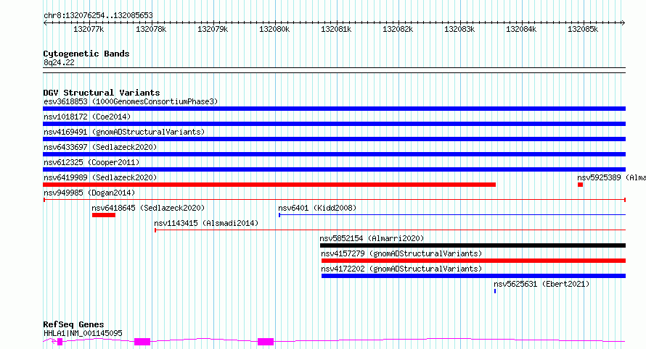The width and height of the screenshot is (646, 349).
Task: Click first magenta HHLA1 exon near arrow
Action: [60, 342]
